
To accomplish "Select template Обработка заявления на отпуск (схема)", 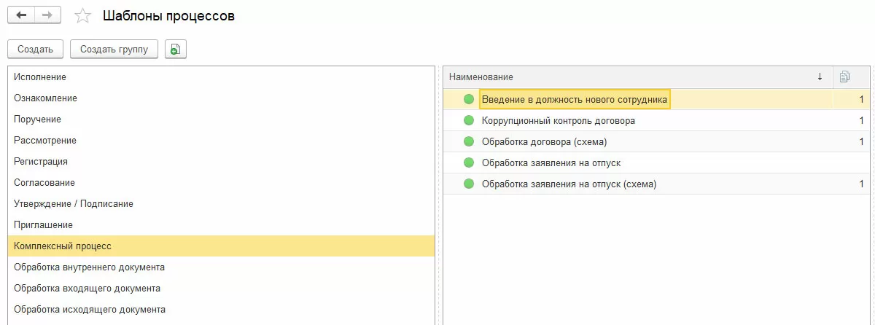I will click(569, 184).
